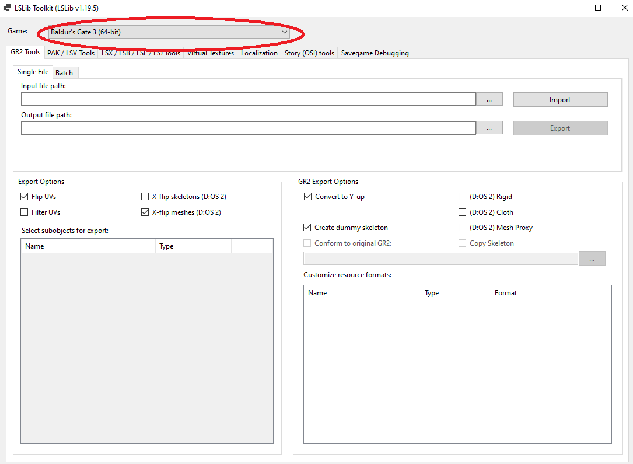The image size is (633, 464).
Task: Go to the Virtual Textures tab
Action: pyautogui.click(x=211, y=53)
